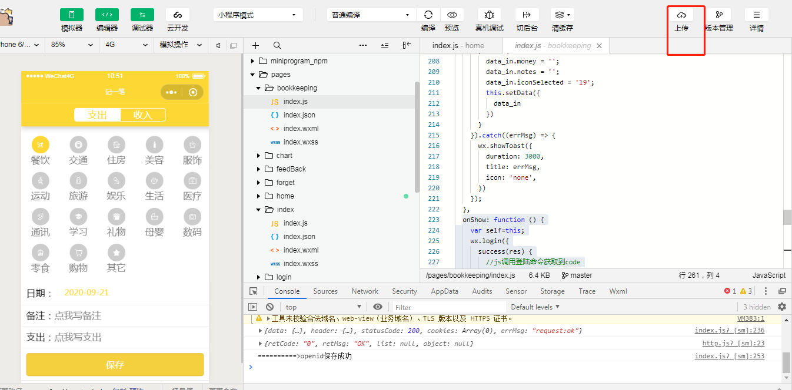Viewport: 792px width, 390px height.
Task: Open the index.js? [sm]:236 source link
Action: 730,331
